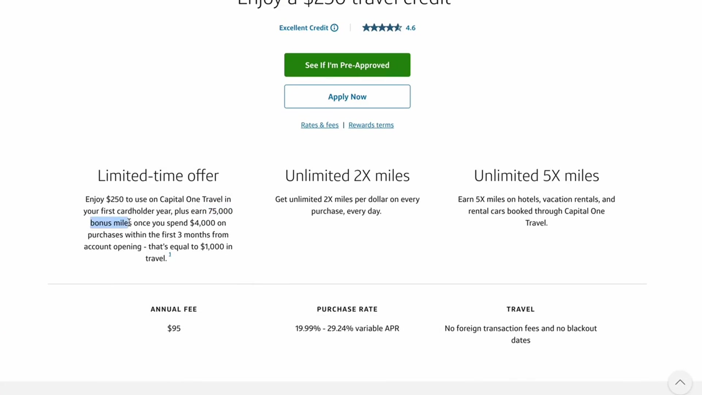Click the PURCHASE RATE label
The width and height of the screenshot is (702, 395).
pos(347,309)
